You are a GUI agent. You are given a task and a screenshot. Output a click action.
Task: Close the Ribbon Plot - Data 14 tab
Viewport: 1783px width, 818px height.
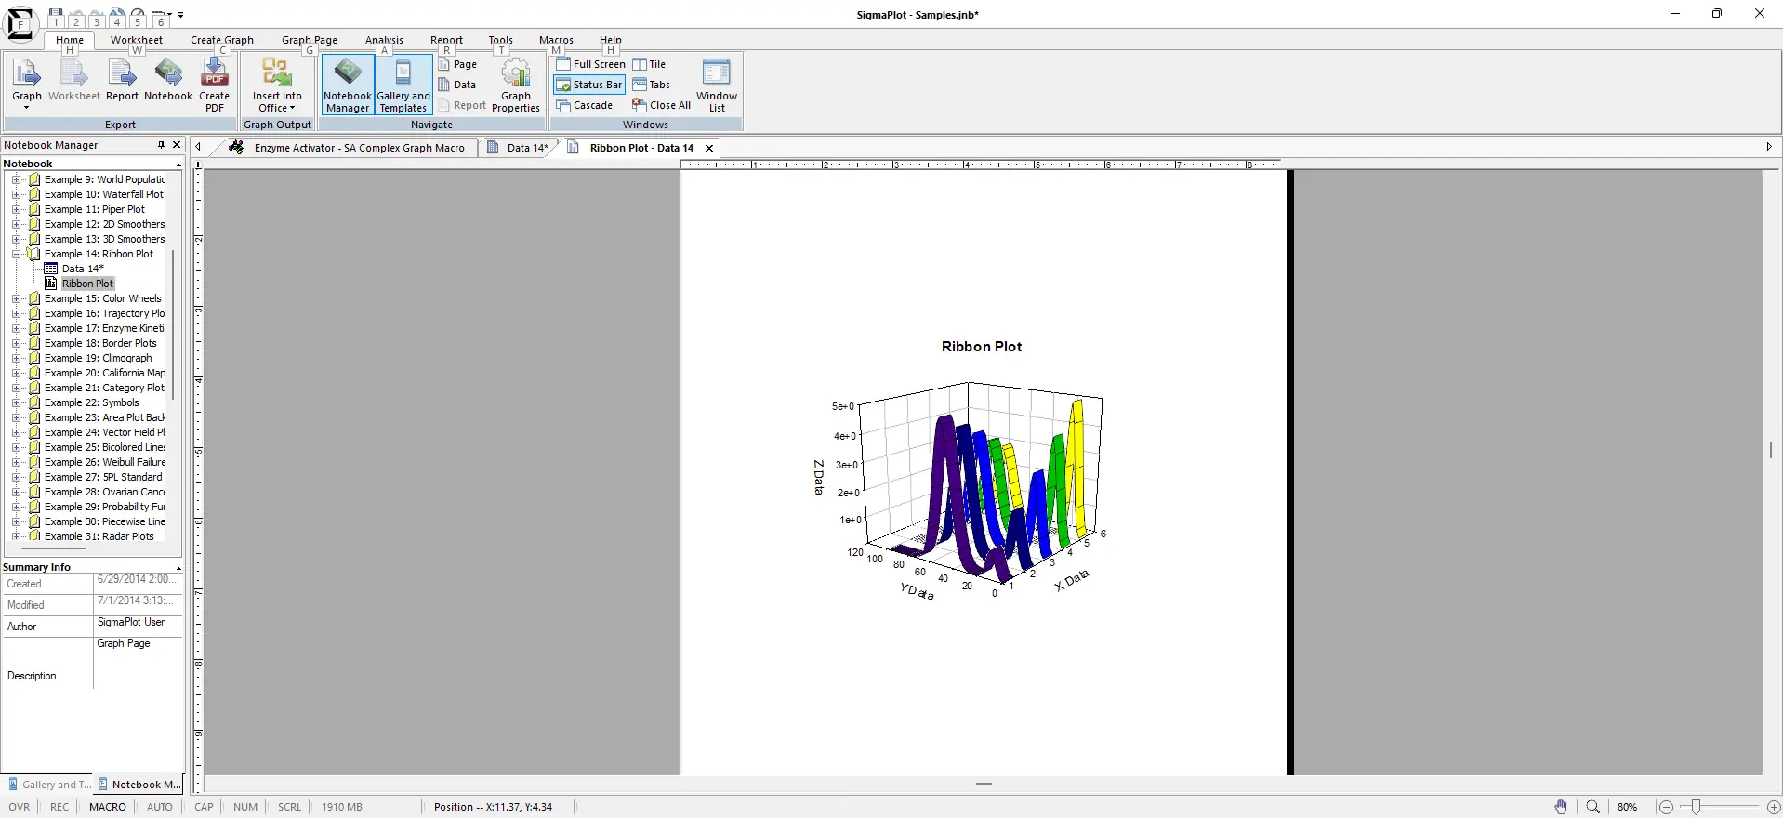[x=709, y=148]
